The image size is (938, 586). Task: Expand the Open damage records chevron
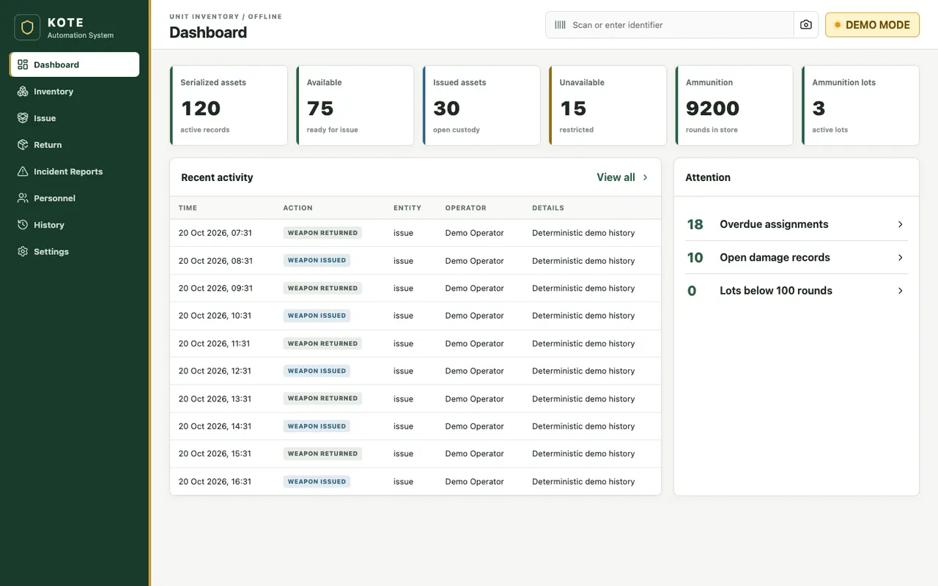(901, 258)
